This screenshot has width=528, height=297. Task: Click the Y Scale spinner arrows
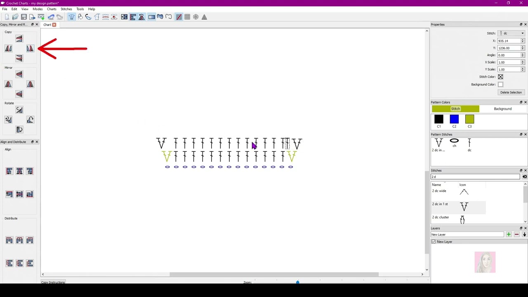523,69
